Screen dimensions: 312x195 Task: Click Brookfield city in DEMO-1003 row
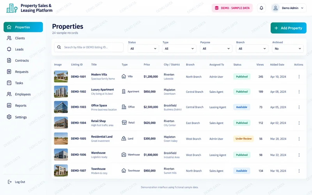point(170,105)
